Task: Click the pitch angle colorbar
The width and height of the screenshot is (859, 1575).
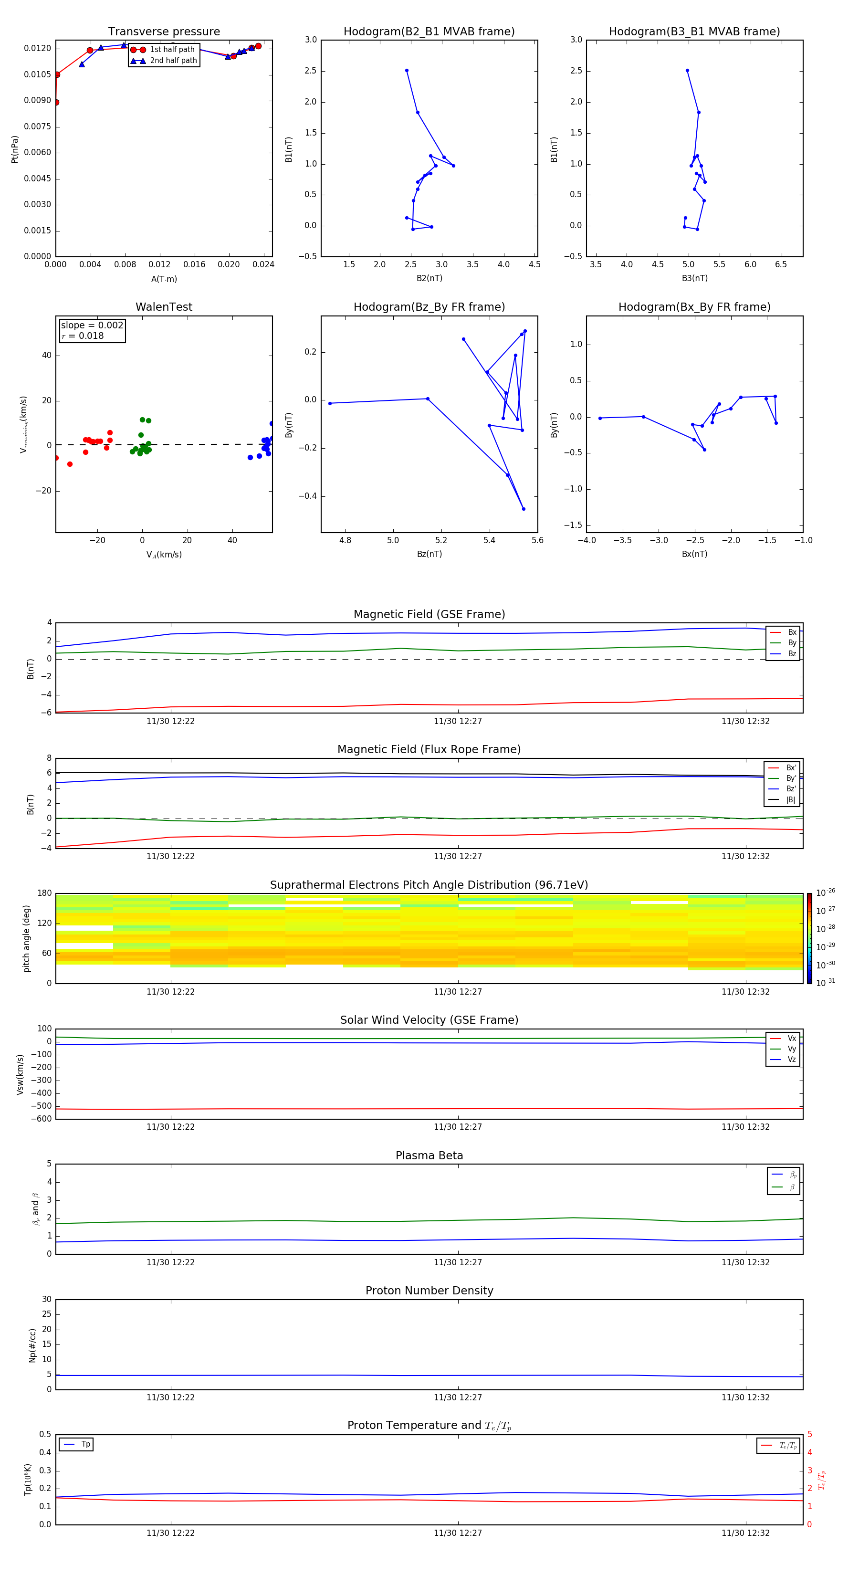Action: point(809,938)
